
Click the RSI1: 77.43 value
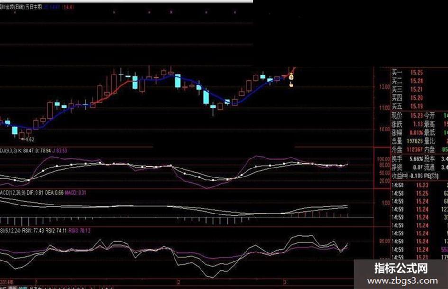click(x=33, y=230)
